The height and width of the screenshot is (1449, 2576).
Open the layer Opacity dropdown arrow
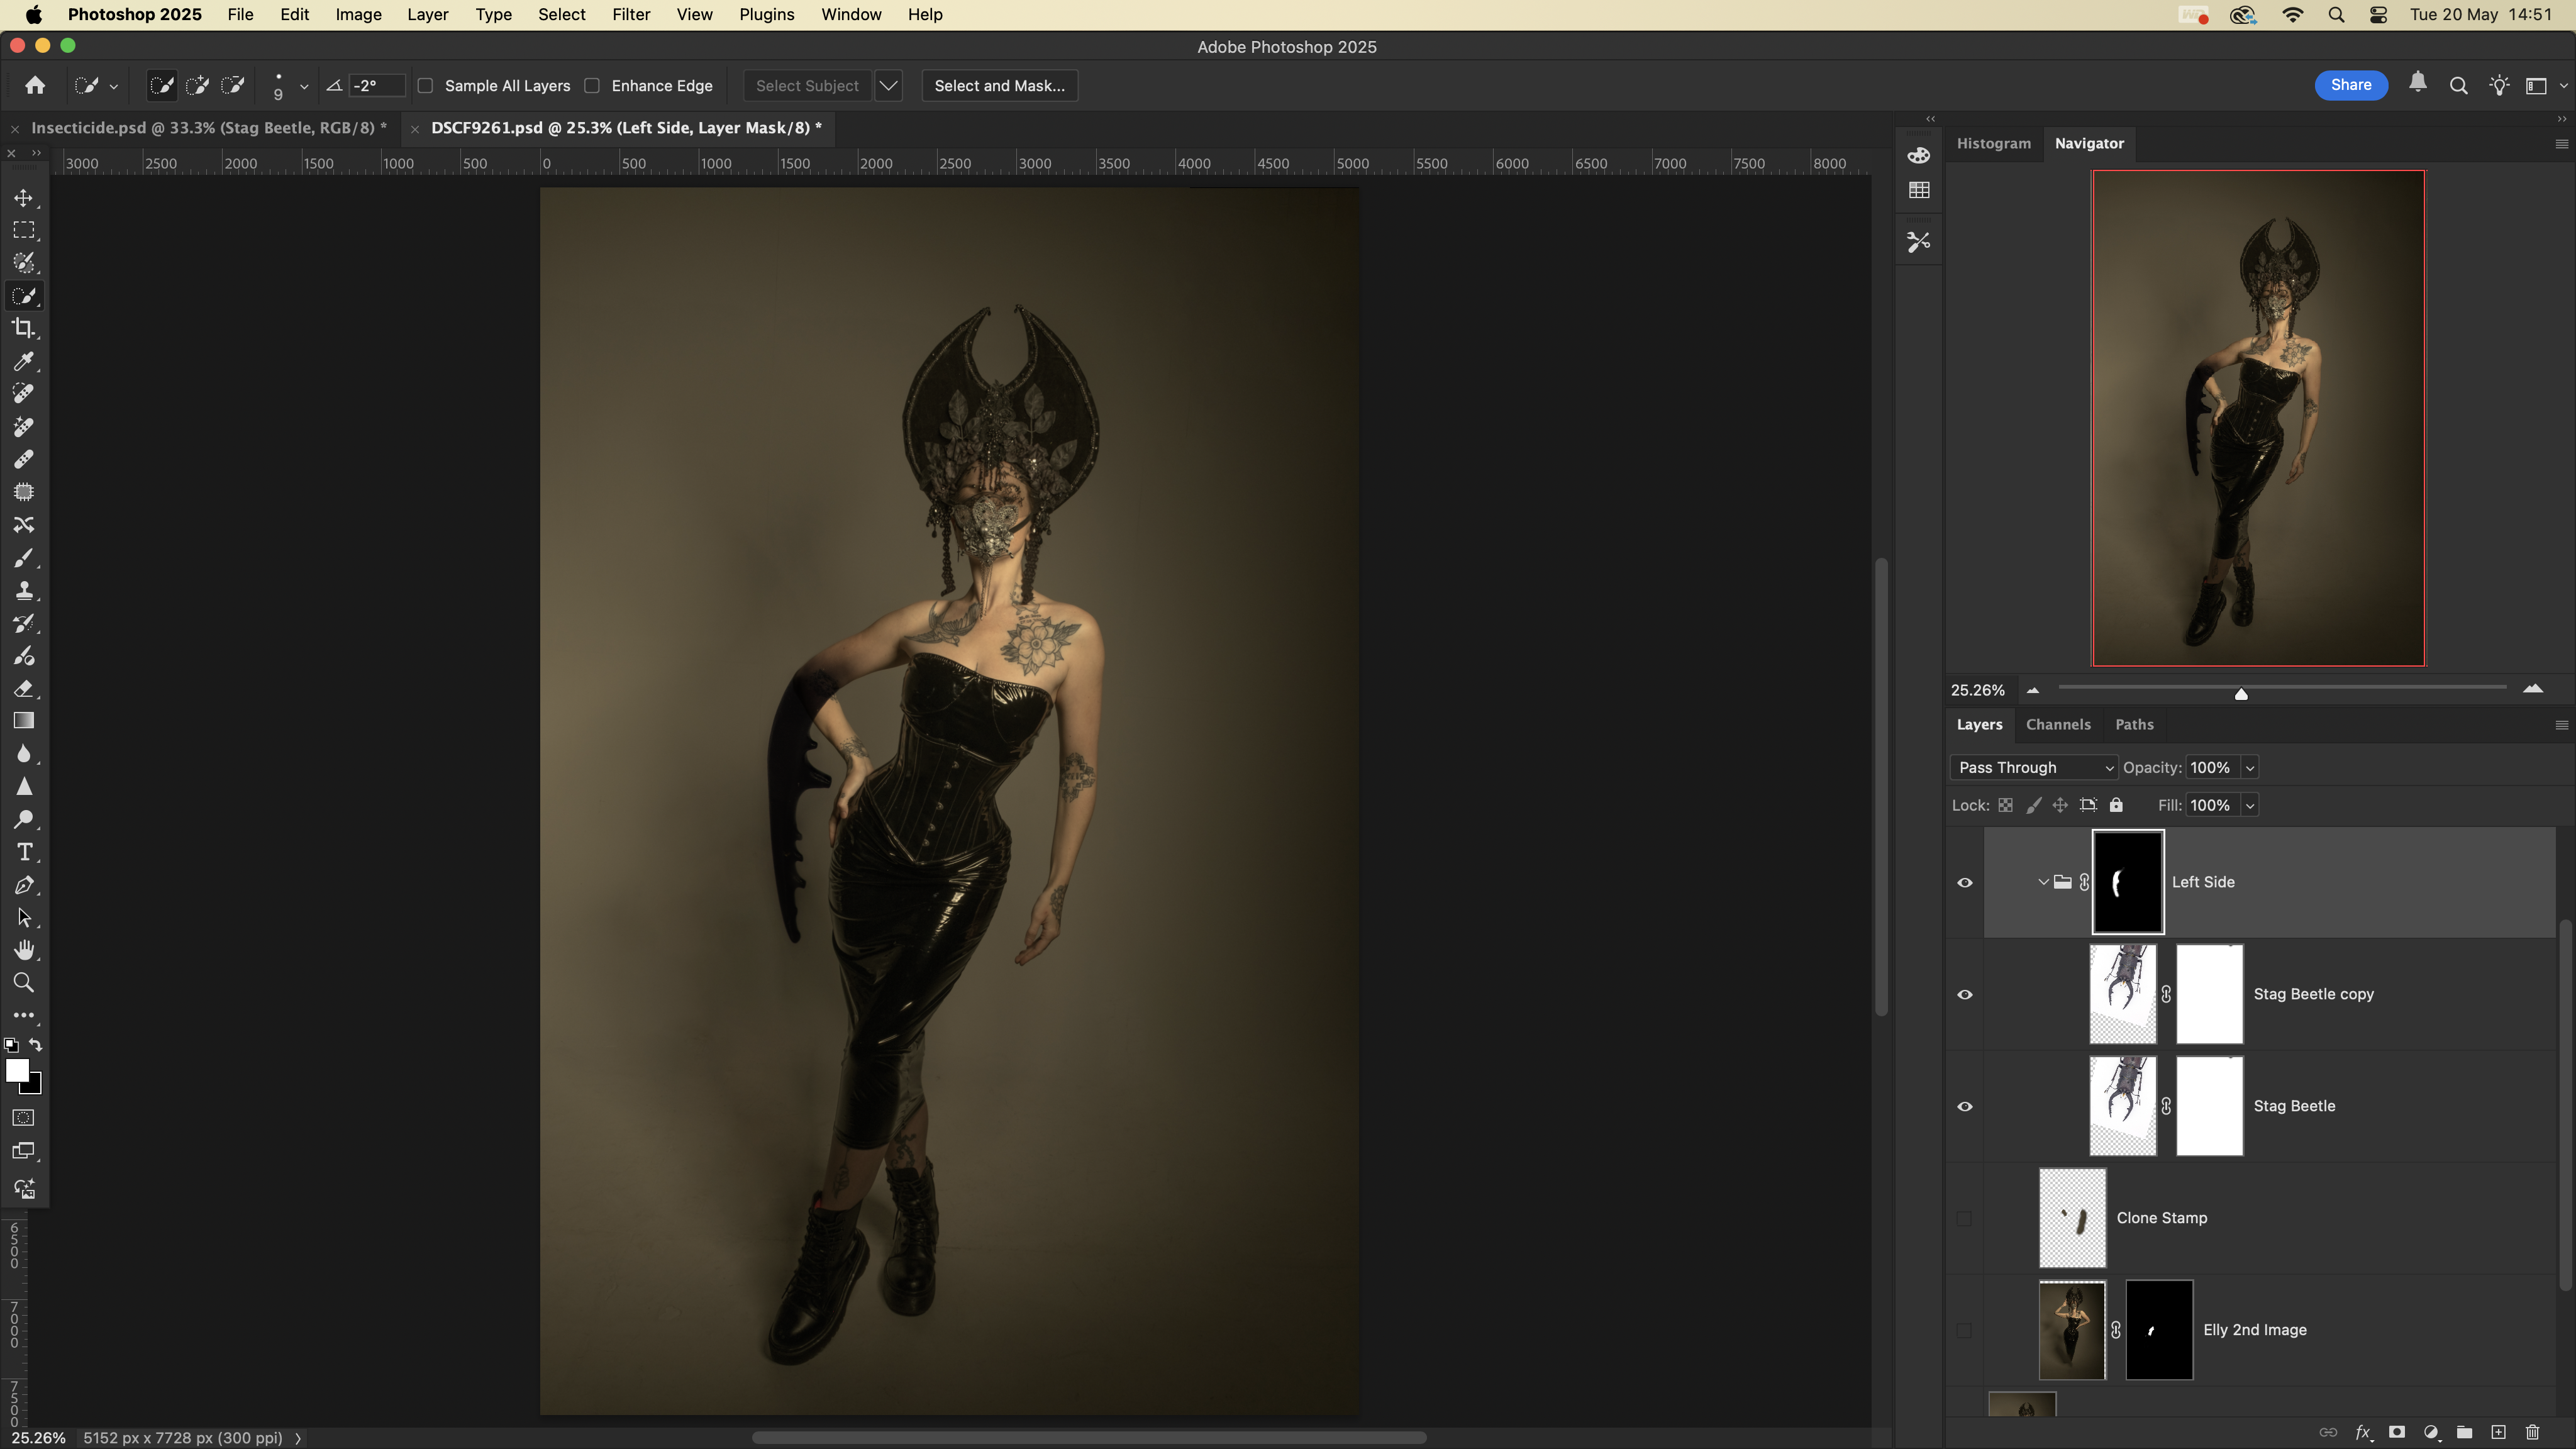(2250, 768)
